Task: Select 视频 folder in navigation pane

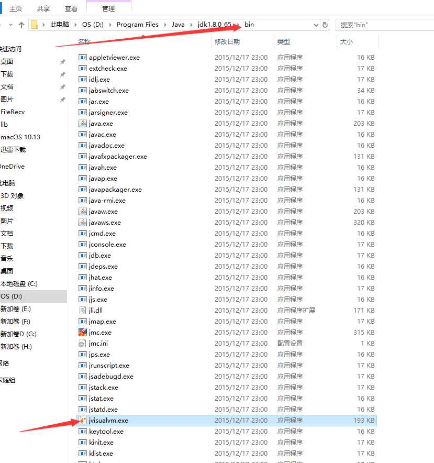Action: click(x=6, y=208)
